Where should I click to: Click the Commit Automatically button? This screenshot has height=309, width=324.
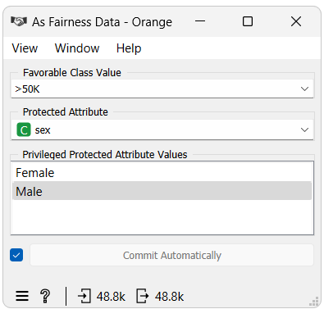point(171,255)
